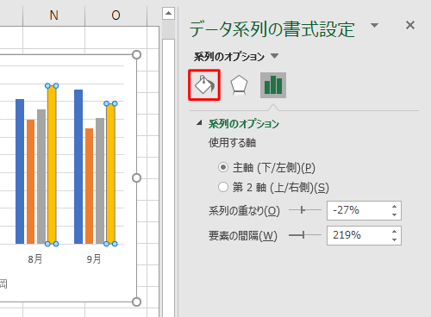This screenshot has height=317, width=431.
Task: Decrease 系列の重なり with down spinner
Action: [394, 214]
